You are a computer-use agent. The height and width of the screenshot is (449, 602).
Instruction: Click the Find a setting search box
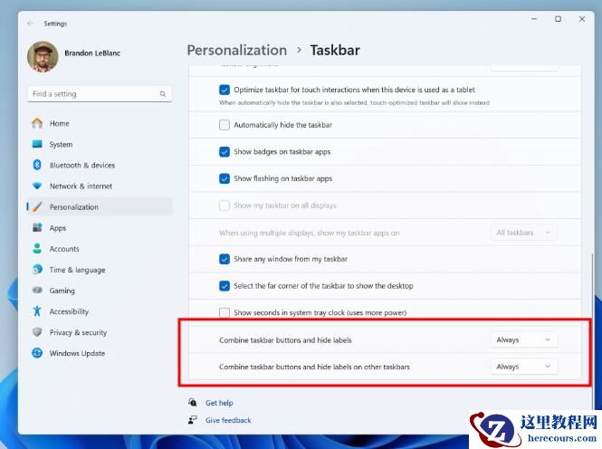[x=100, y=93]
